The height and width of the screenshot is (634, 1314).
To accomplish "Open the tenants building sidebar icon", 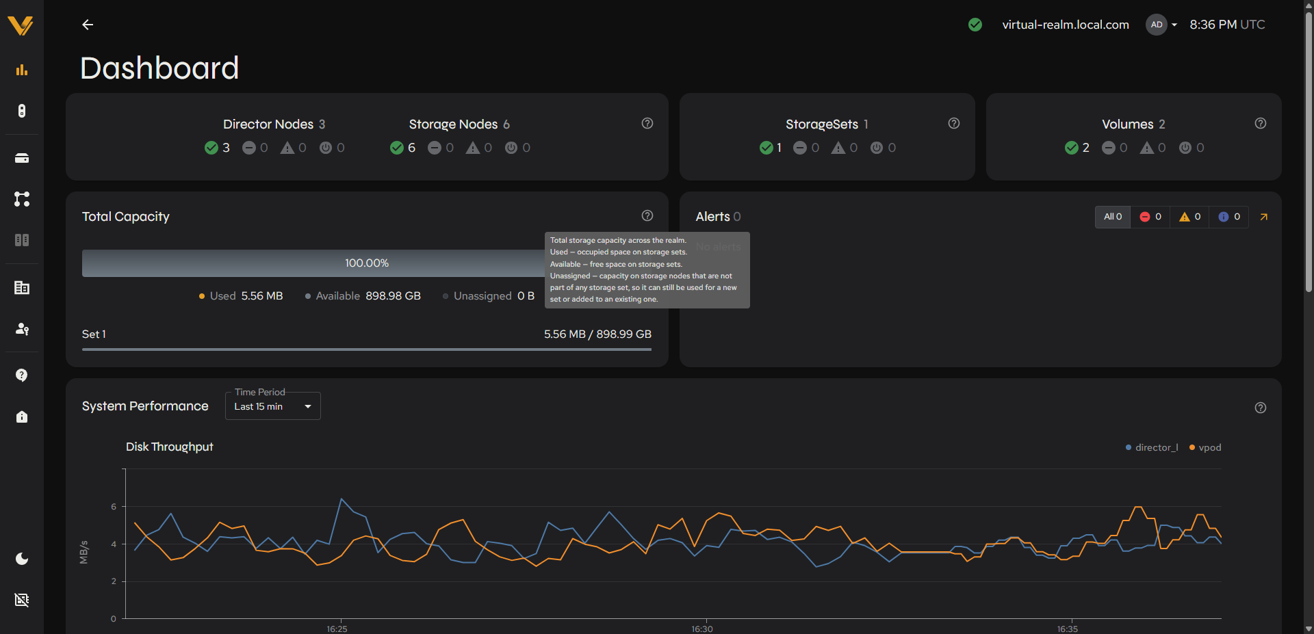I will 22,287.
